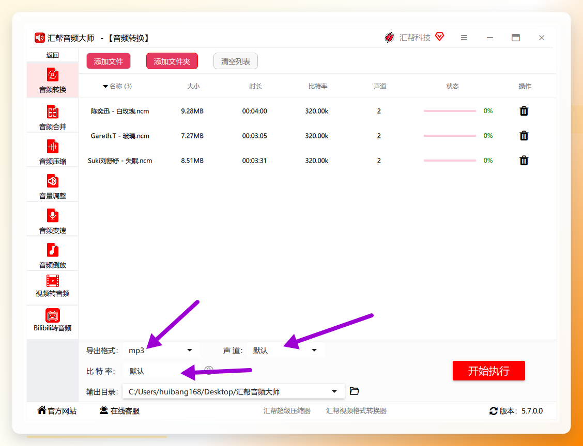This screenshot has height=446, width=583.
Task: Click the 时长 column header
Action: pos(255,86)
